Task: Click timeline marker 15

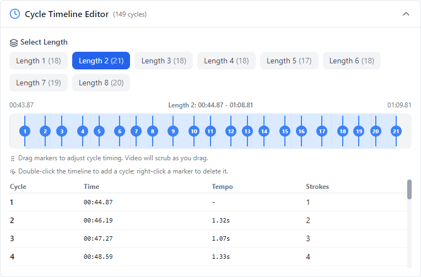Action: [285, 131]
